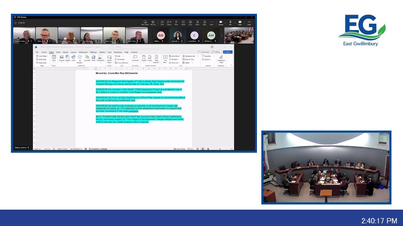Open the Equation menu

[x=207, y=56]
